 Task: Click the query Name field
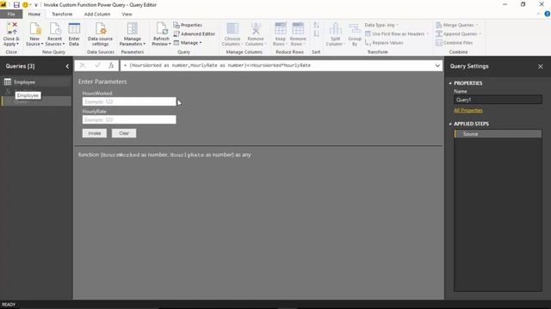(498, 100)
